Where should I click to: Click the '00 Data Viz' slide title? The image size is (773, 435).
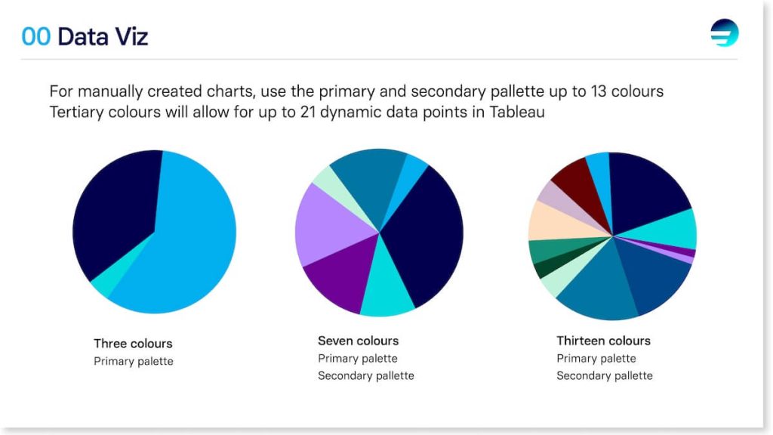[85, 36]
